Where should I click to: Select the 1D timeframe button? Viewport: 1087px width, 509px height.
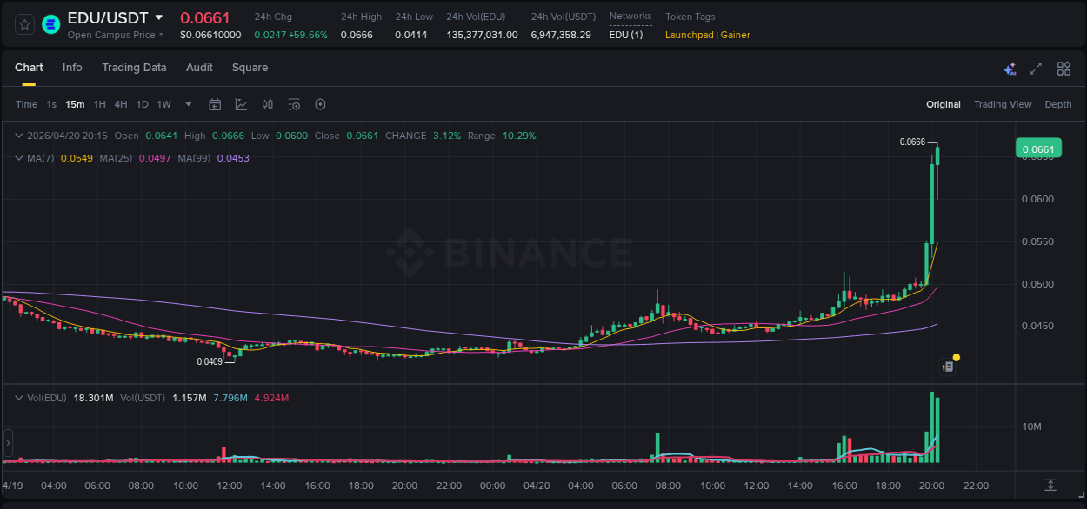[142, 104]
